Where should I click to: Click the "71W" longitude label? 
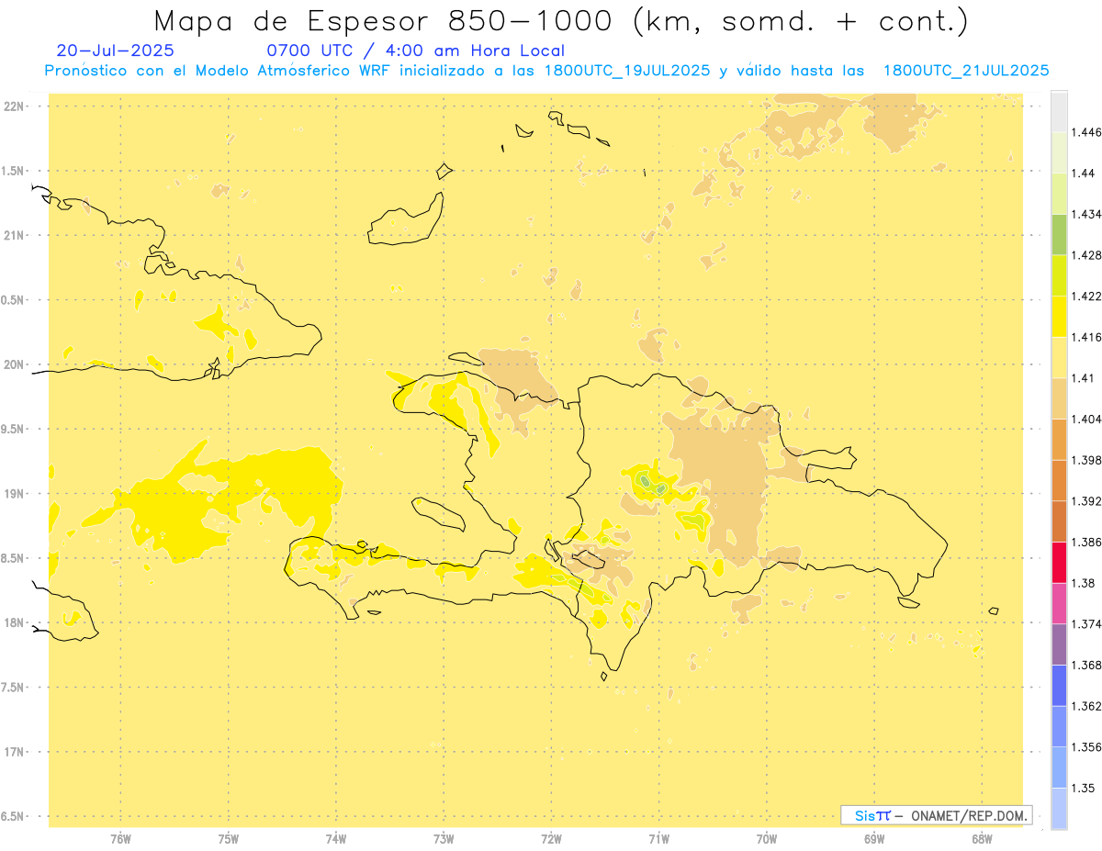(x=658, y=839)
